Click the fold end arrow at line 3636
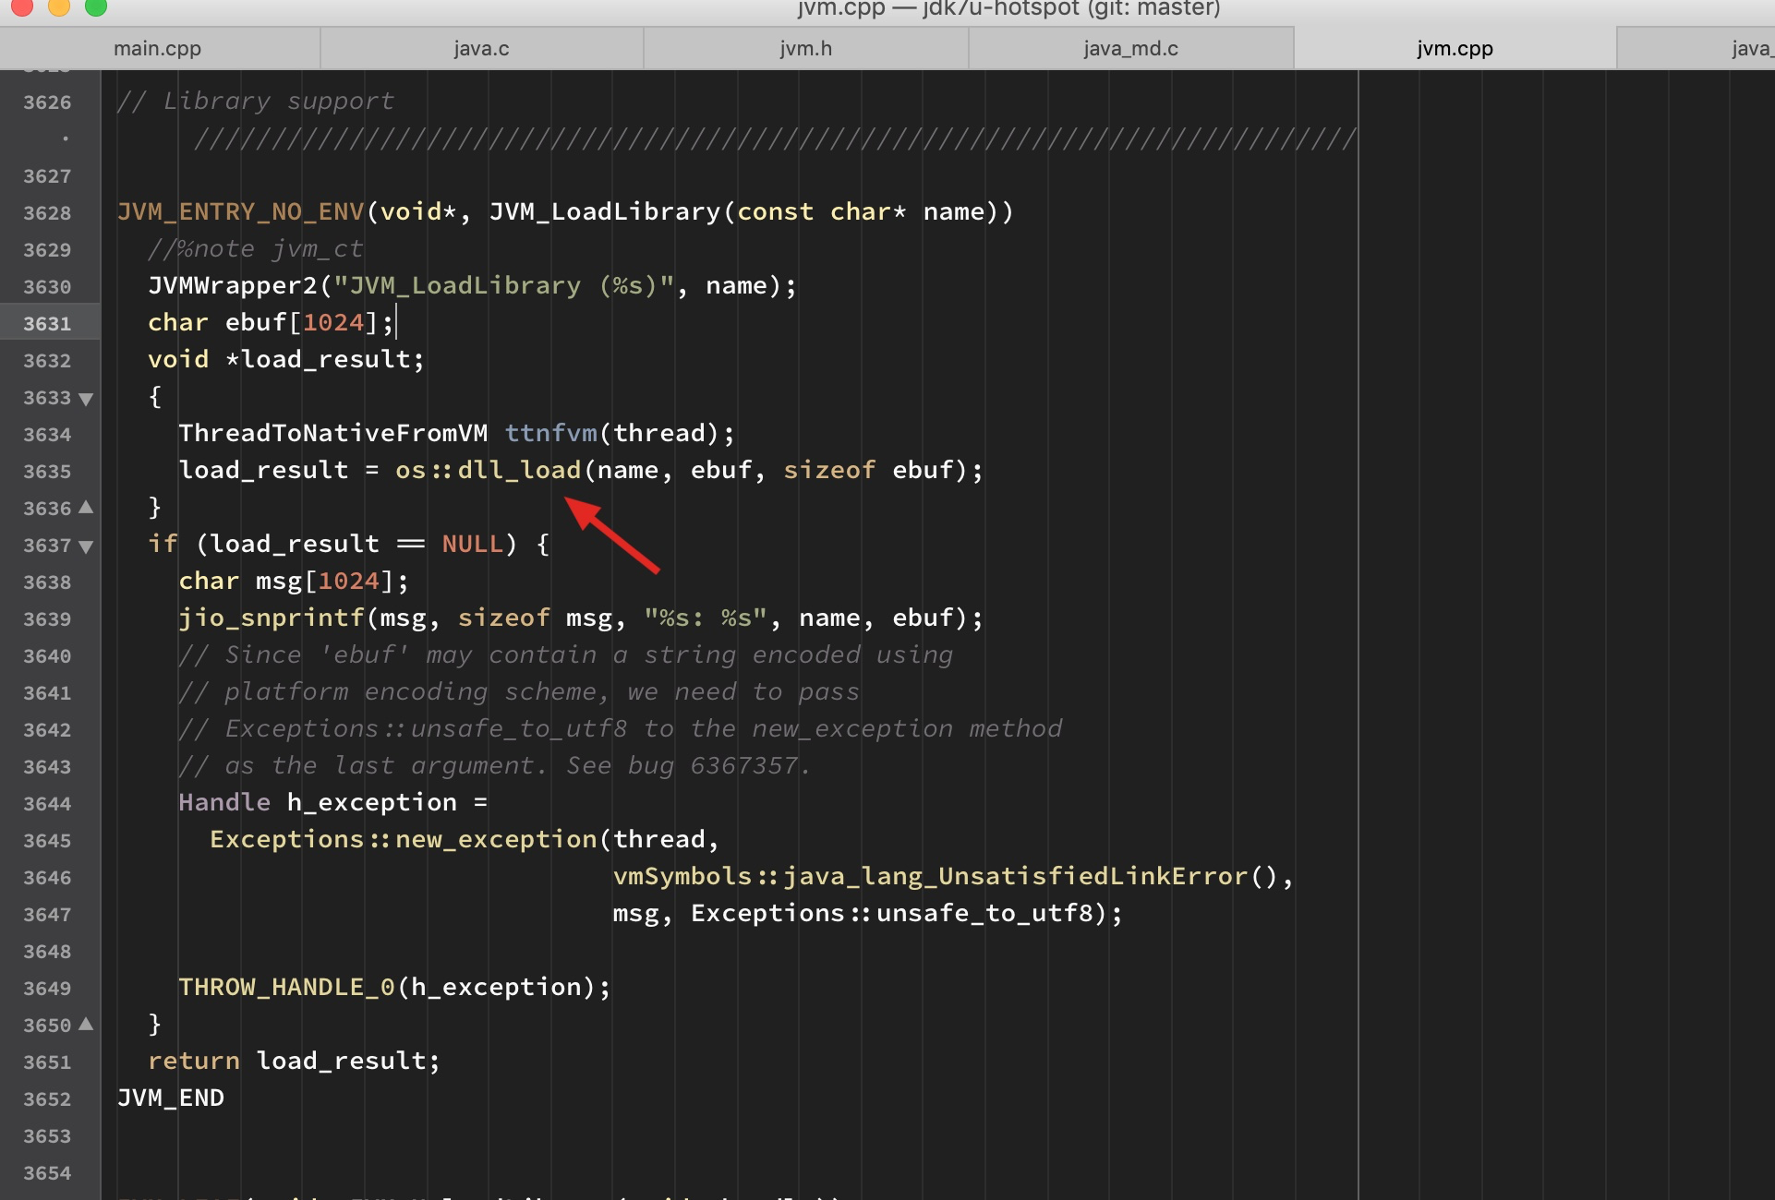The image size is (1775, 1200). [86, 507]
